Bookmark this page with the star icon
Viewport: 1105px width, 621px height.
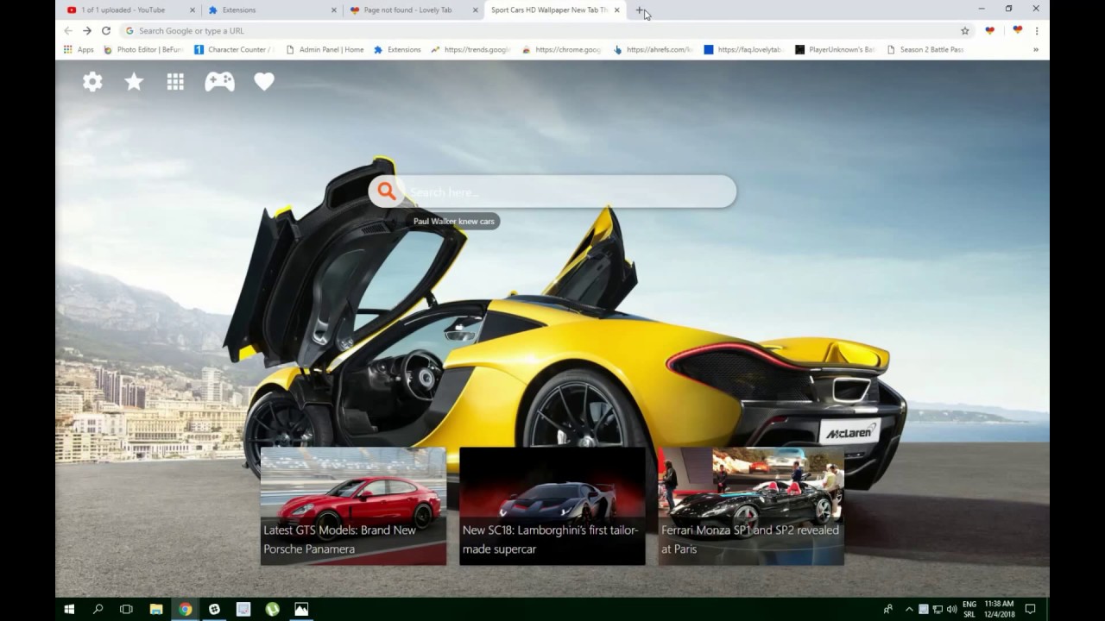(965, 30)
